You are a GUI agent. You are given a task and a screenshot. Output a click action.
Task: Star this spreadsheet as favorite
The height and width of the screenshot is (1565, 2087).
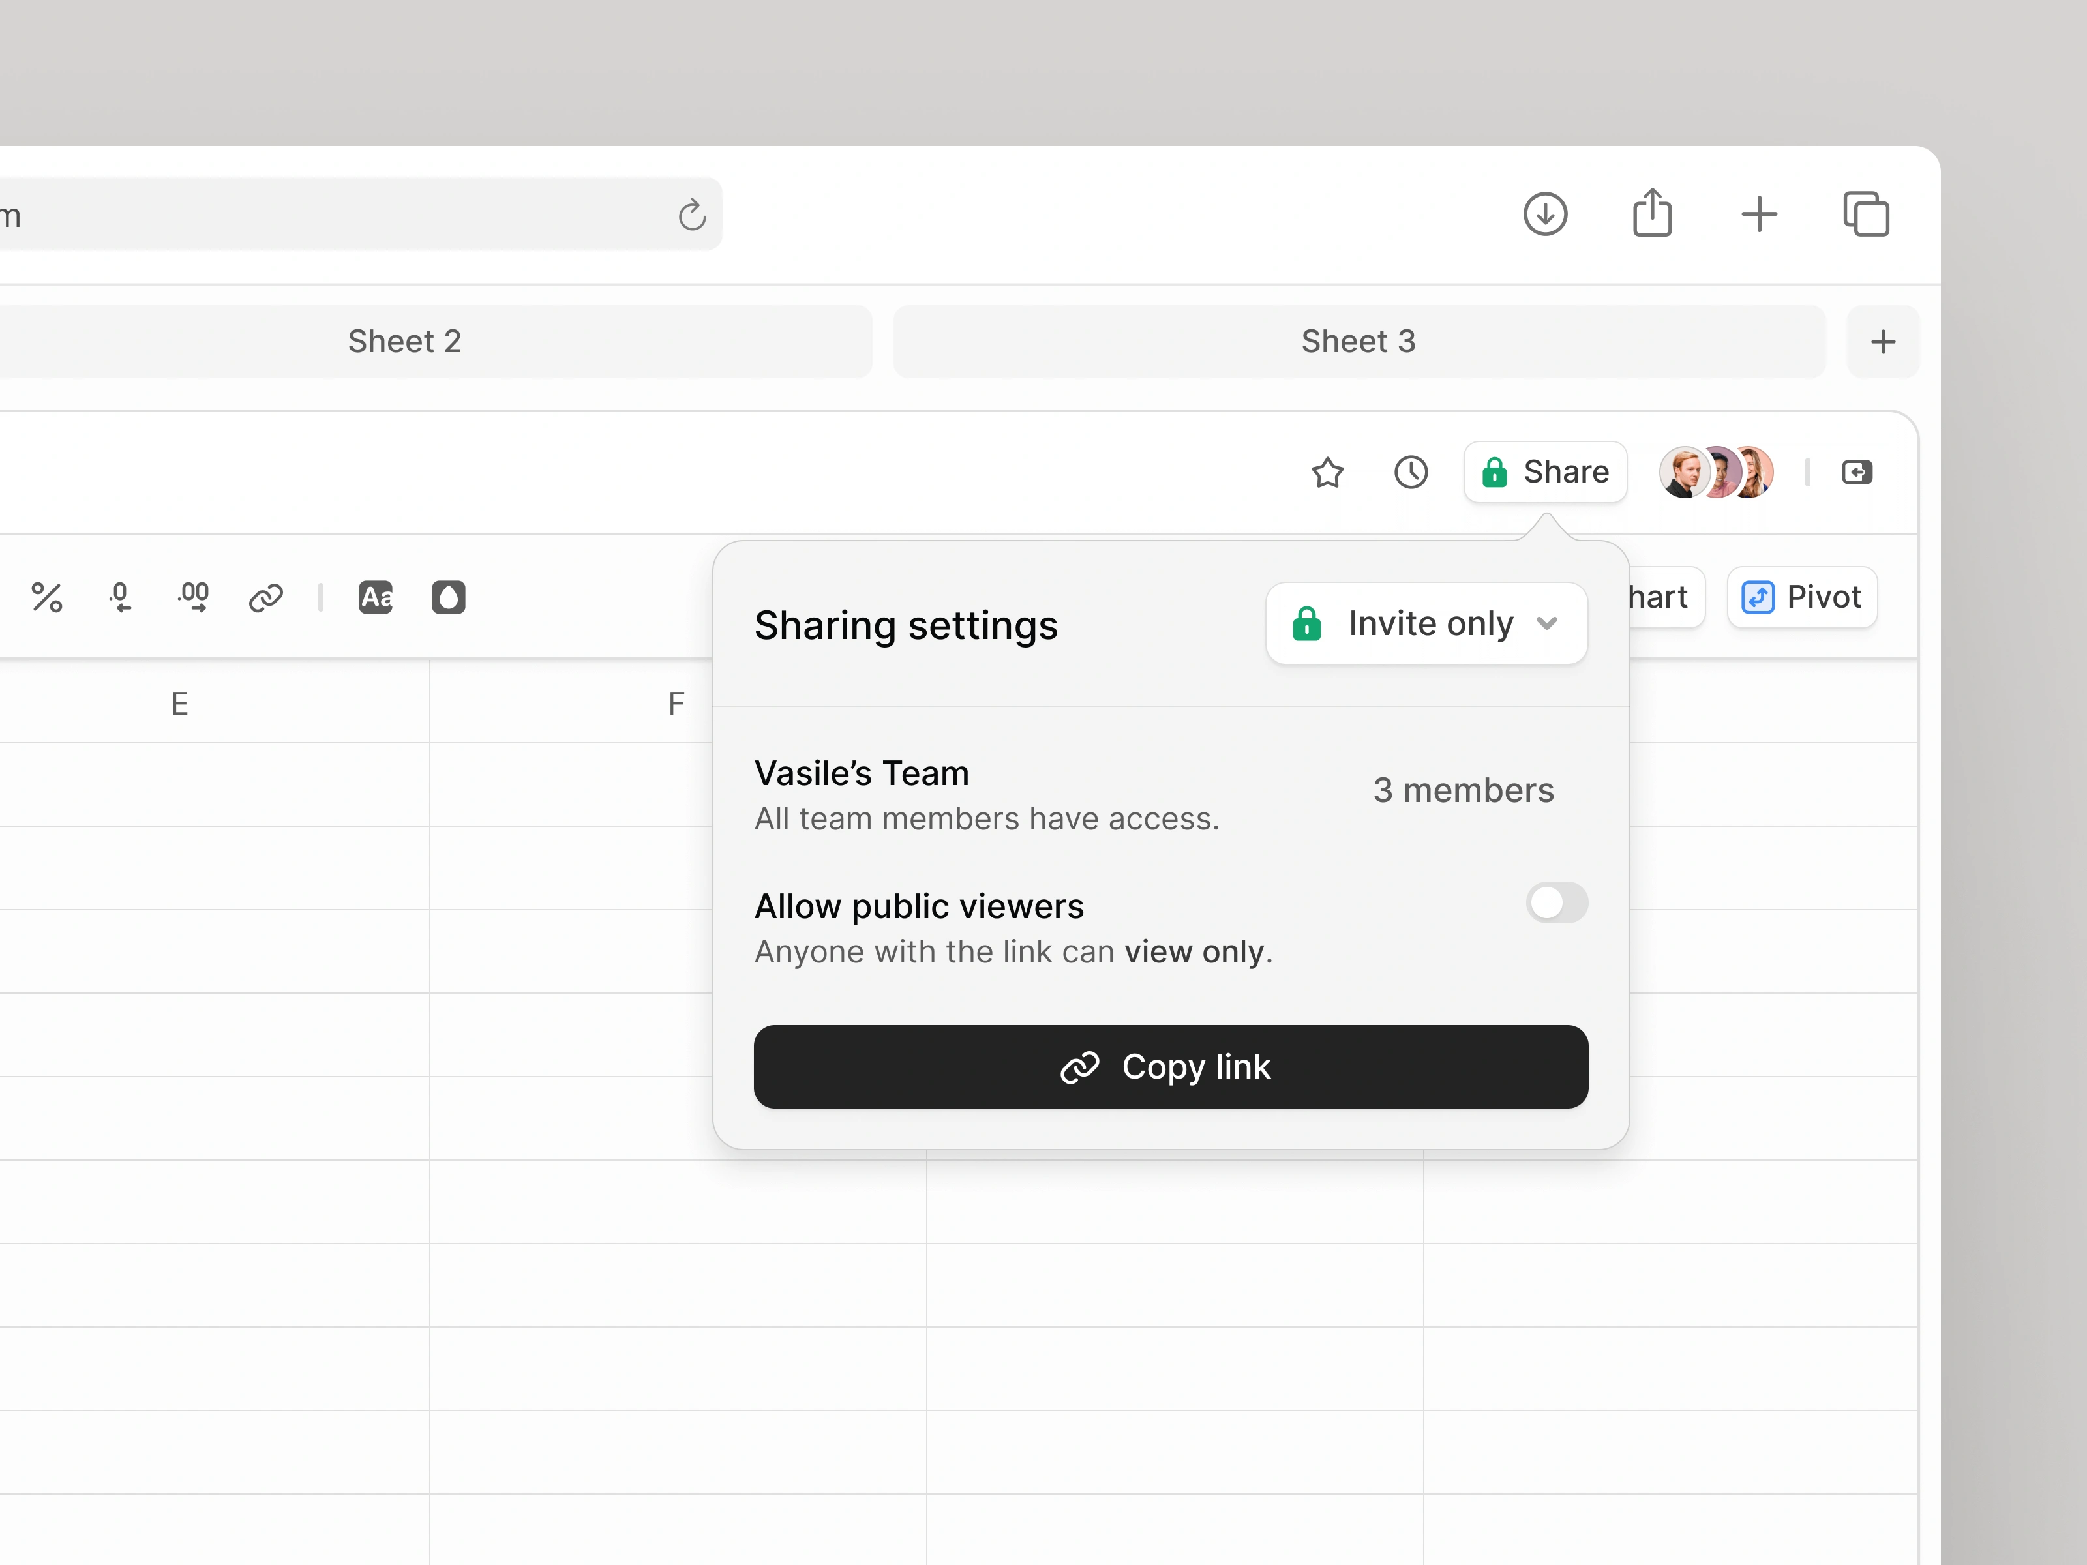[x=1327, y=471]
